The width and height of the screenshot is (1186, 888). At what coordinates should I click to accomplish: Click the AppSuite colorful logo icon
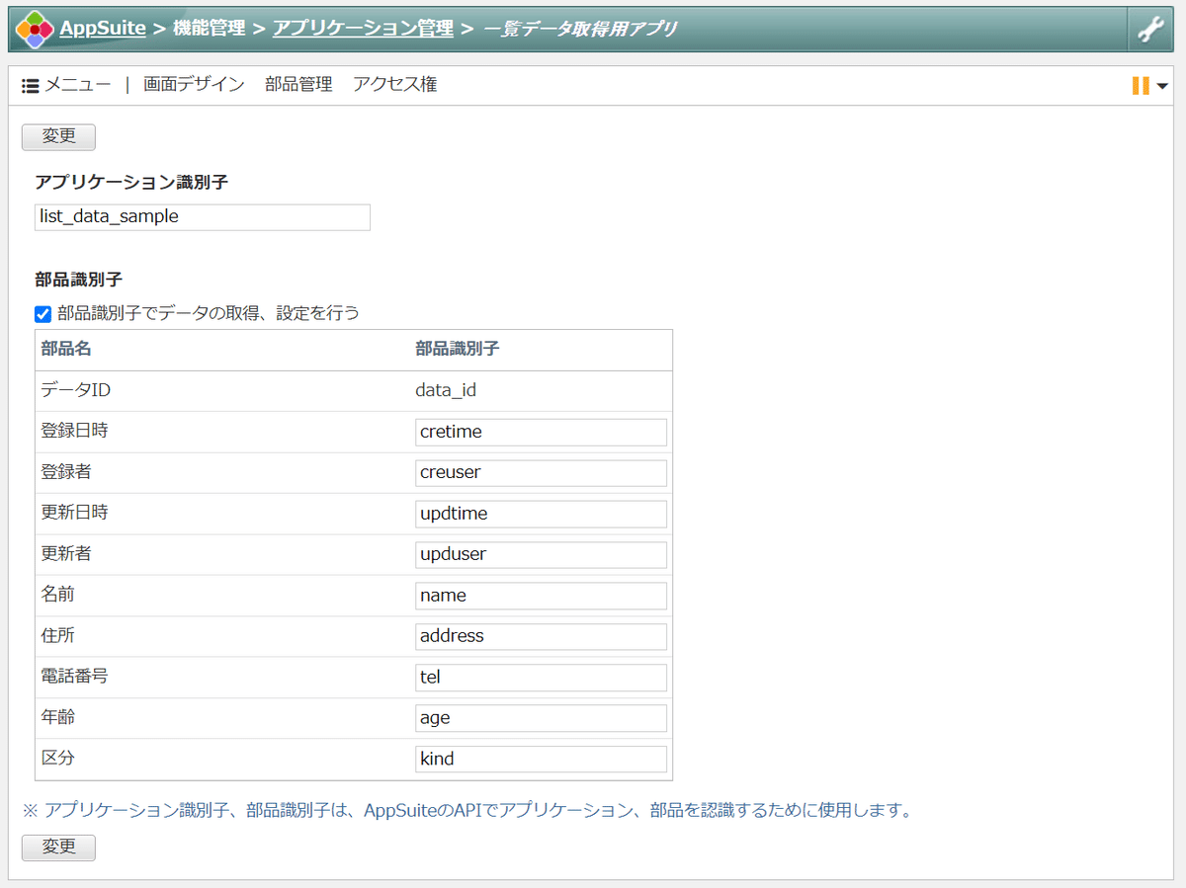pos(35,29)
